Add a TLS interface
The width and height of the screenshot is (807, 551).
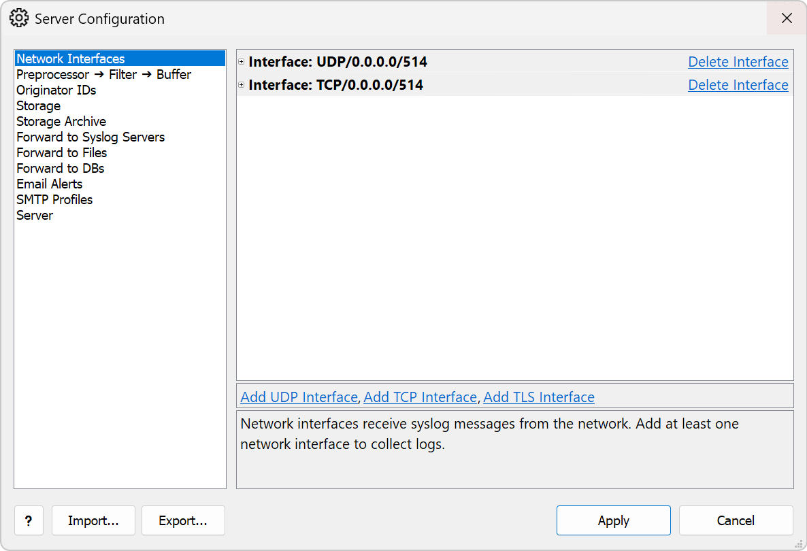pyautogui.click(x=538, y=397)
